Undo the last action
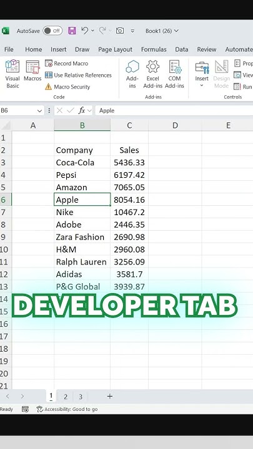Screen dimensions: 253x449 pos(84,31)
